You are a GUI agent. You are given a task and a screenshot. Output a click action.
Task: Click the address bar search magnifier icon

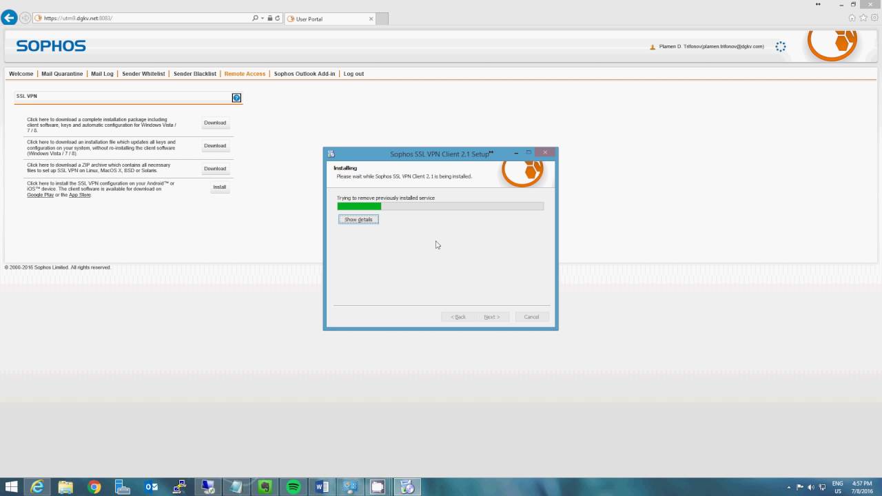click(x=256, y=19)
